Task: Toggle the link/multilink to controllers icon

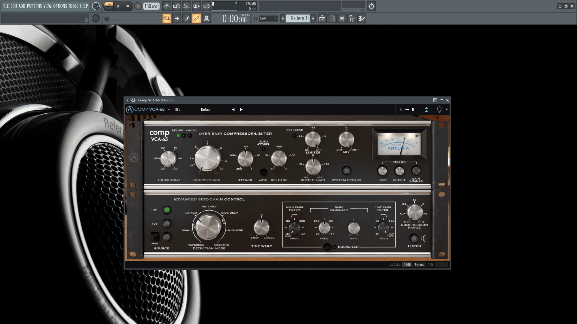Action: pyautogui.click(x=197, y=19)
